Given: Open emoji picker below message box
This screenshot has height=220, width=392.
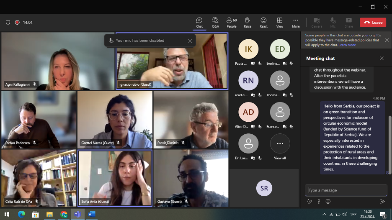Looking at the screenshot, I should coord(328,201).
